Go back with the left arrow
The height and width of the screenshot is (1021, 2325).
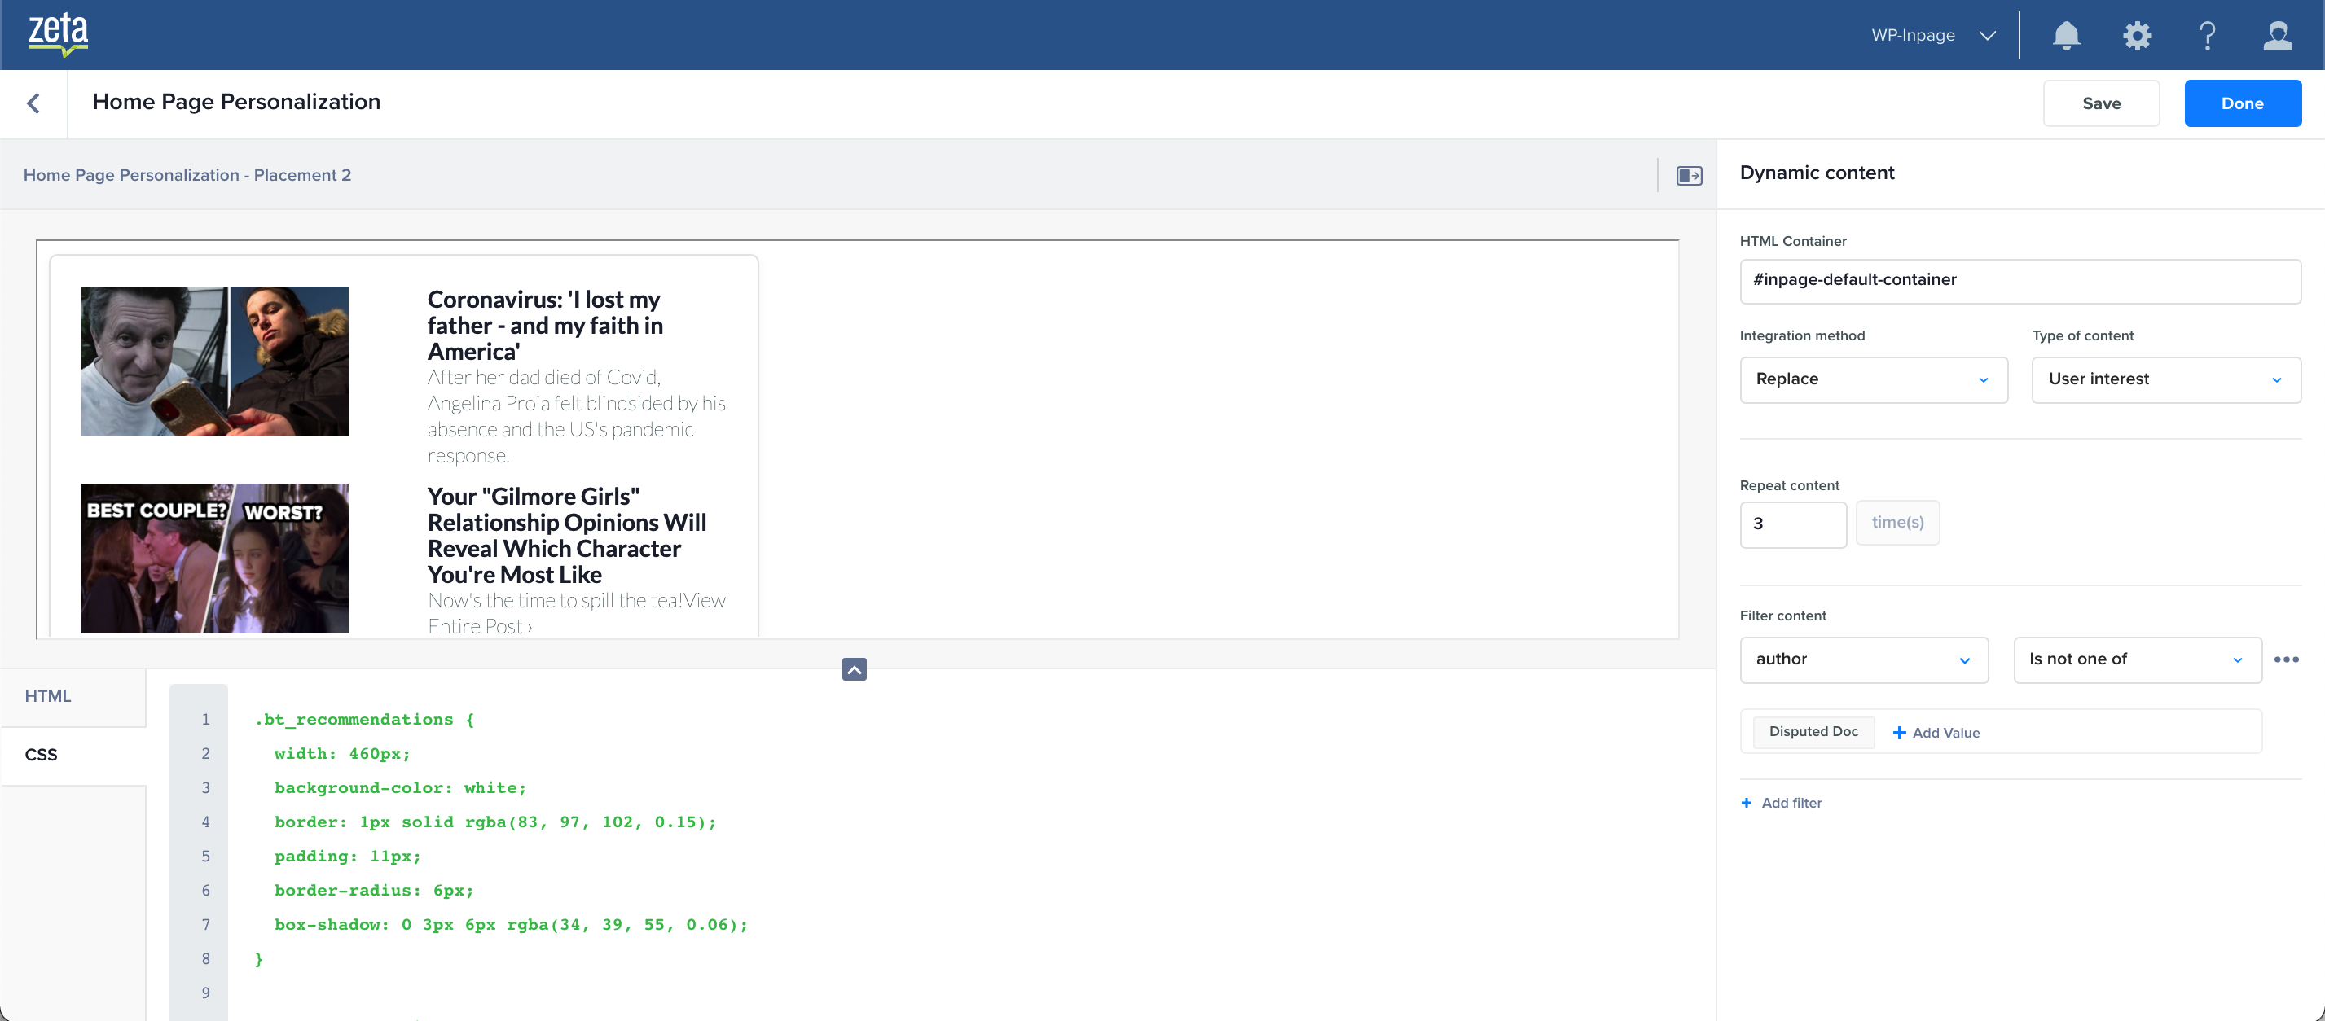(33, 103)
